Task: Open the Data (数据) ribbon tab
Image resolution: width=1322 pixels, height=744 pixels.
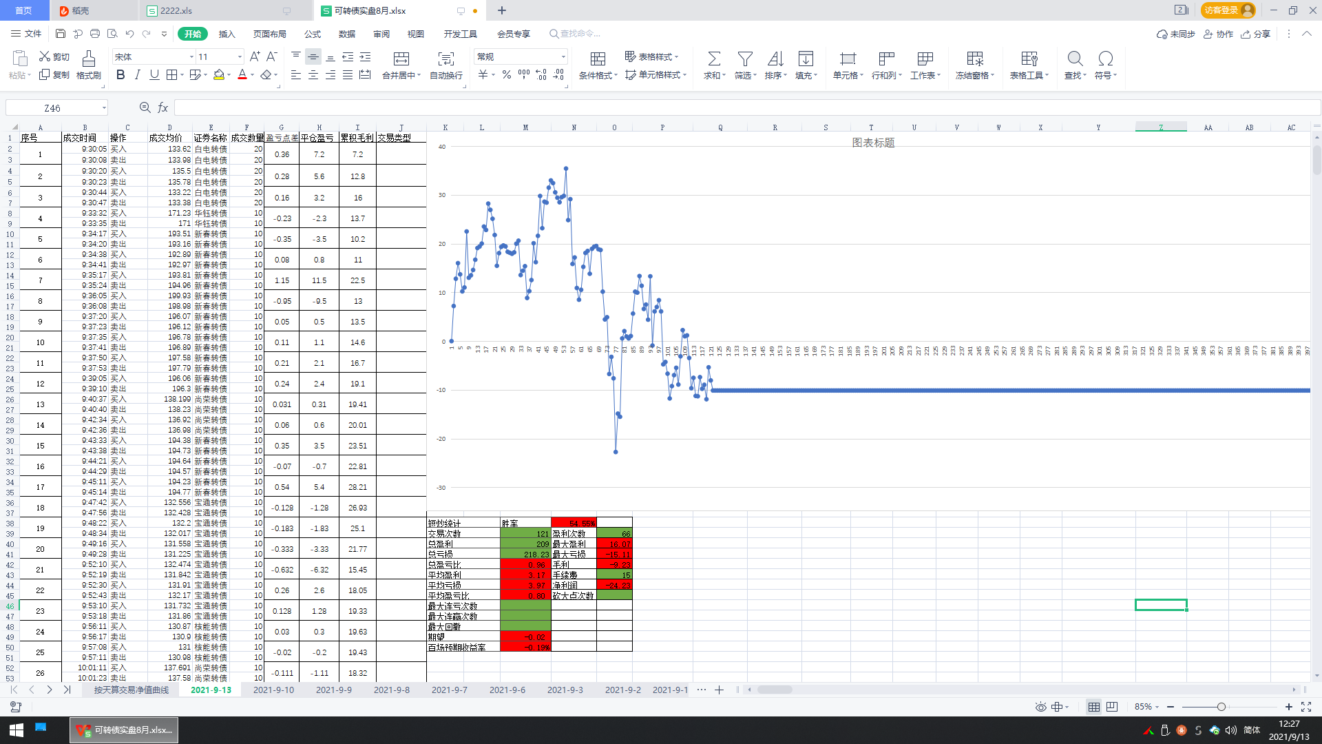Action: pos(347,34)
